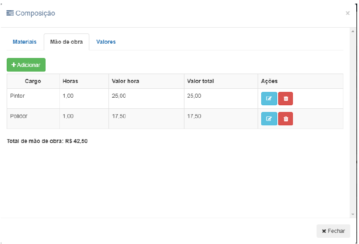
Task: Select the Valor hora column header
Action: point(125,81)
